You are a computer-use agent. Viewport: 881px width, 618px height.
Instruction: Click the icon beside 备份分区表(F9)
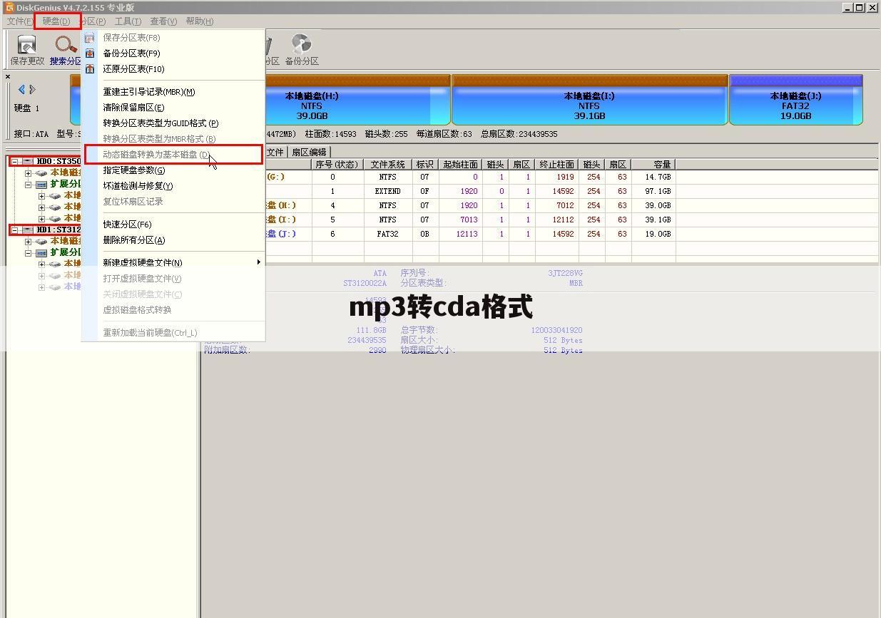pyautogui.click(x=90, y=53)
